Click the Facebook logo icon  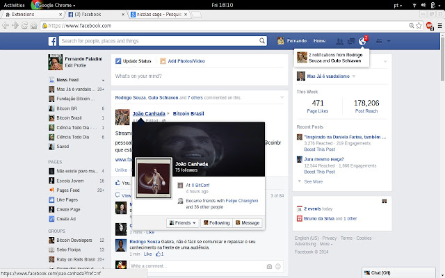[52, 41]
